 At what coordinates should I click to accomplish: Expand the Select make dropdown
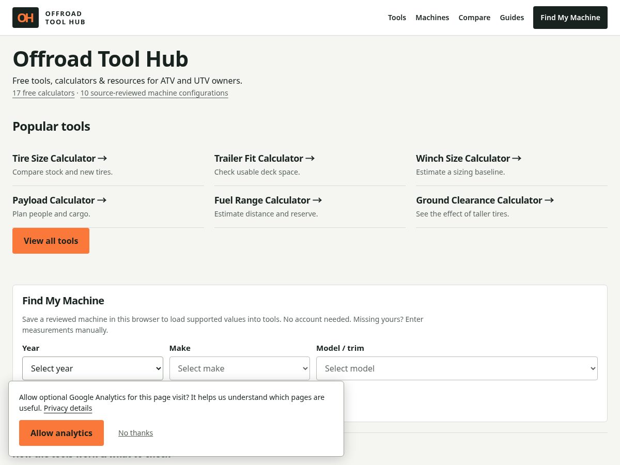240,368
